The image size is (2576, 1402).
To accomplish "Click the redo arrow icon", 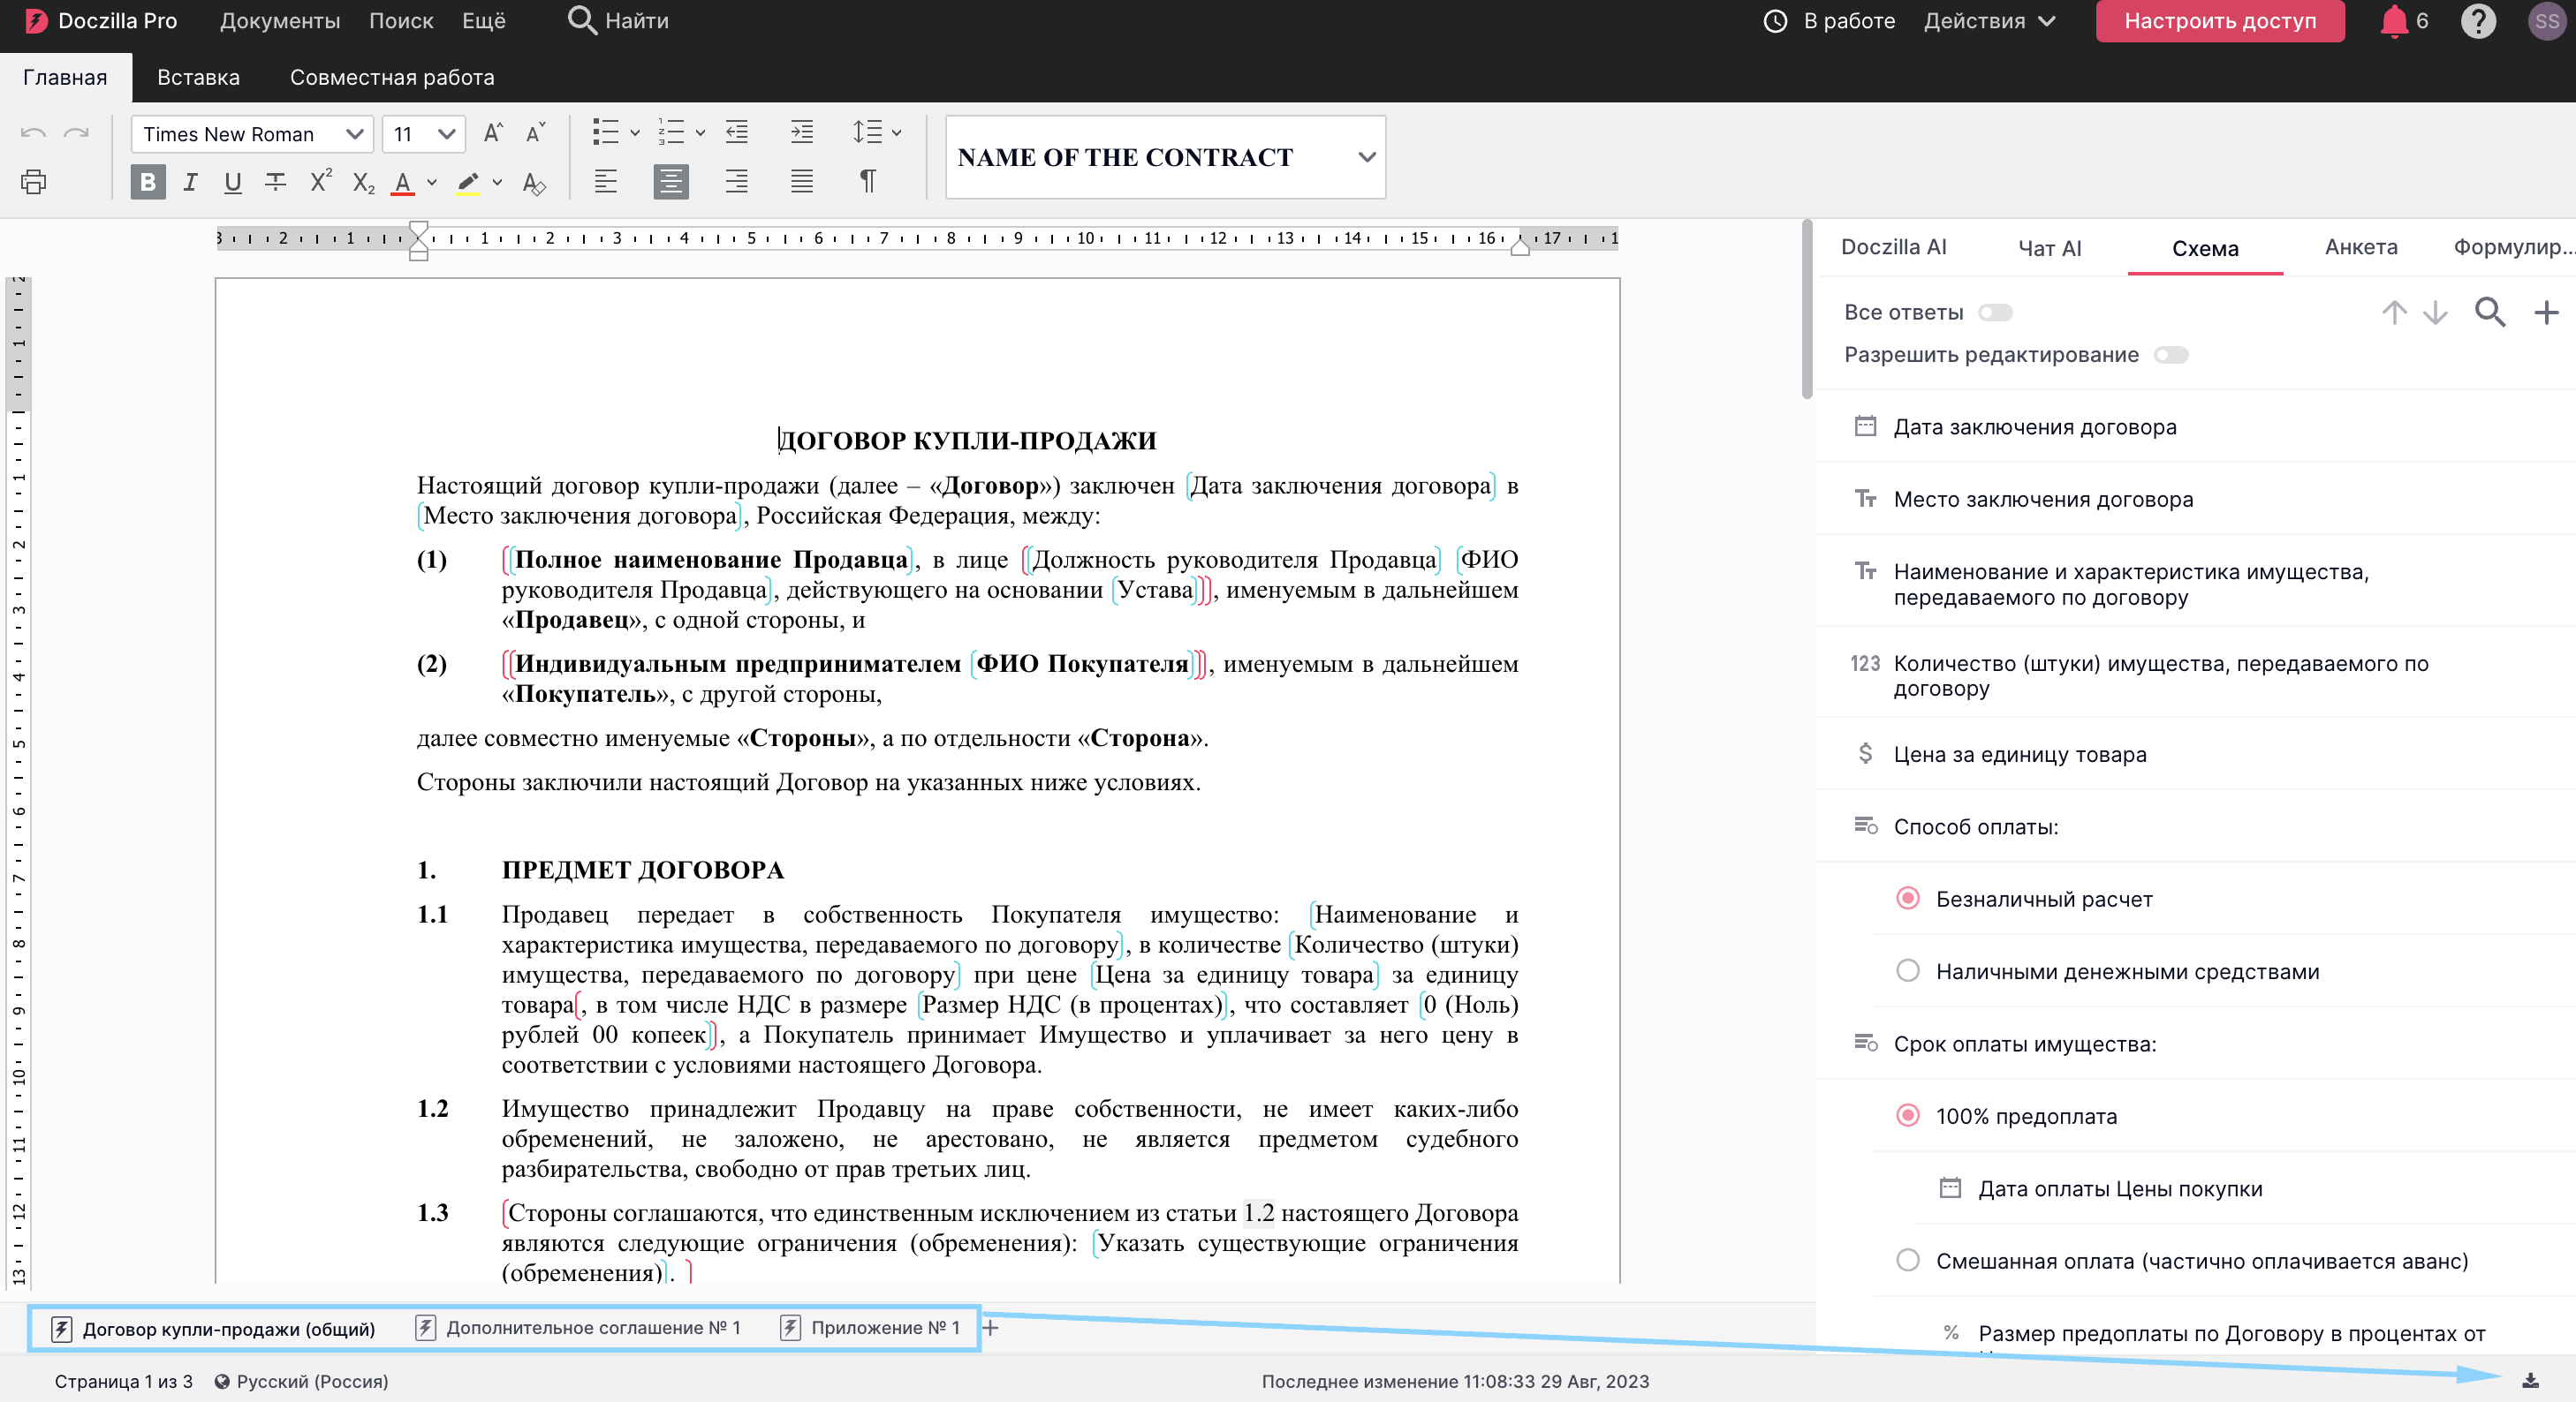I will pos(77,134).
